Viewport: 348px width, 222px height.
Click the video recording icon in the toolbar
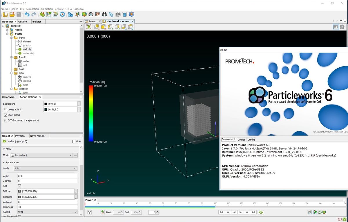[x=97, y=14]
